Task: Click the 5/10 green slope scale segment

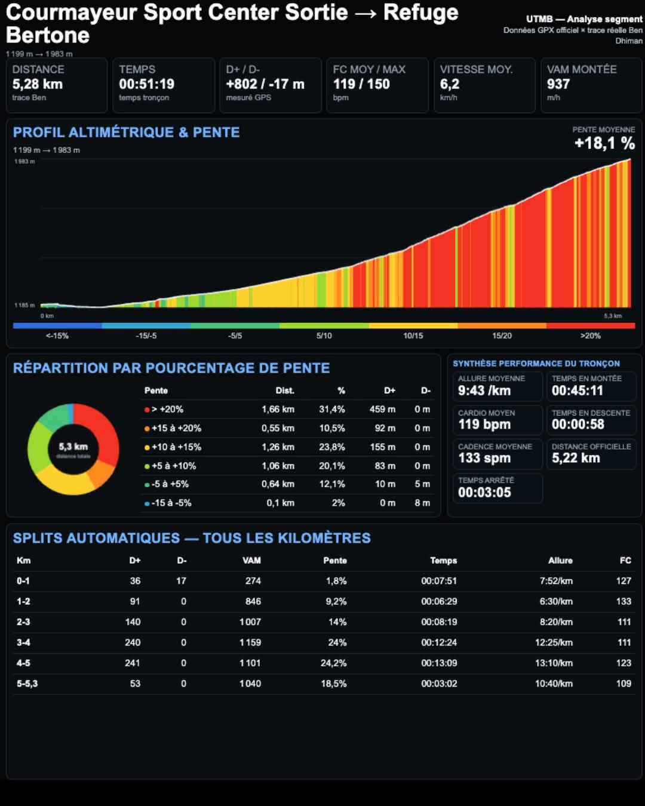Action: pos(324,326)
